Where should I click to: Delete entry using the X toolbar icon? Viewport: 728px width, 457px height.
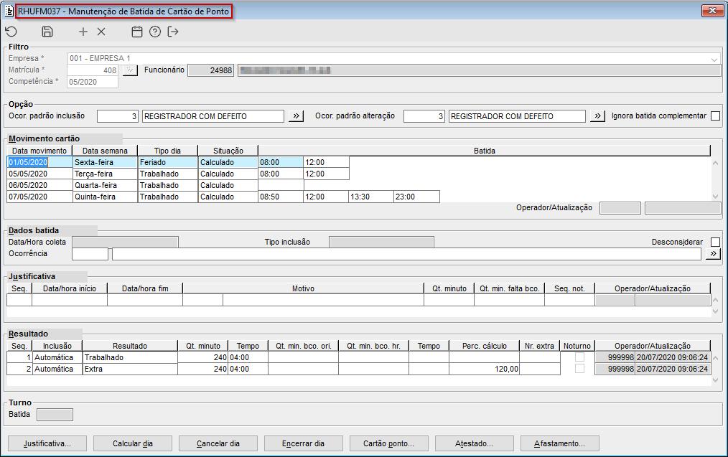[x=101, y=32]
